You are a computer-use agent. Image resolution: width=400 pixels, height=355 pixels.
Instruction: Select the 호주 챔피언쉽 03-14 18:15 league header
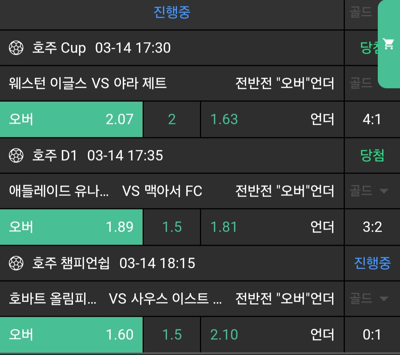[113, 264]
